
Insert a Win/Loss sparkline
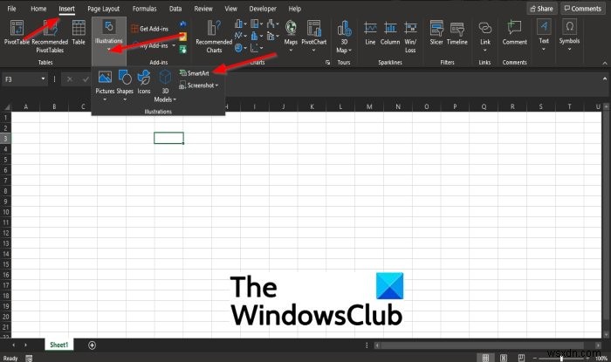coord(410,37)
